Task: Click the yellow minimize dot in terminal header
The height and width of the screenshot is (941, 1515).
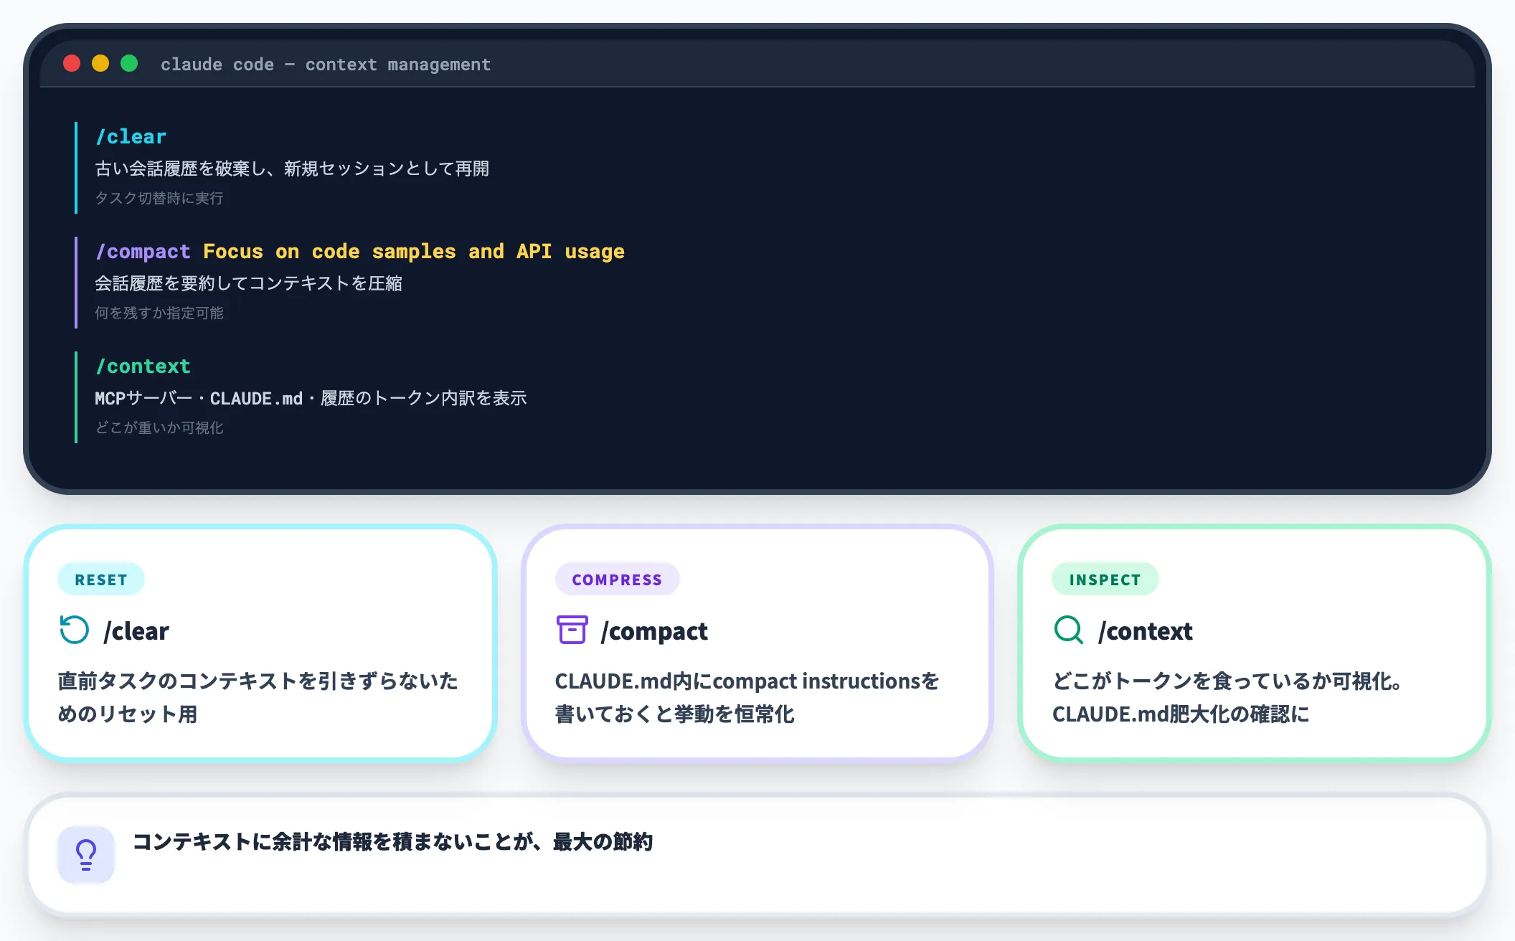Action: [100, 64]
